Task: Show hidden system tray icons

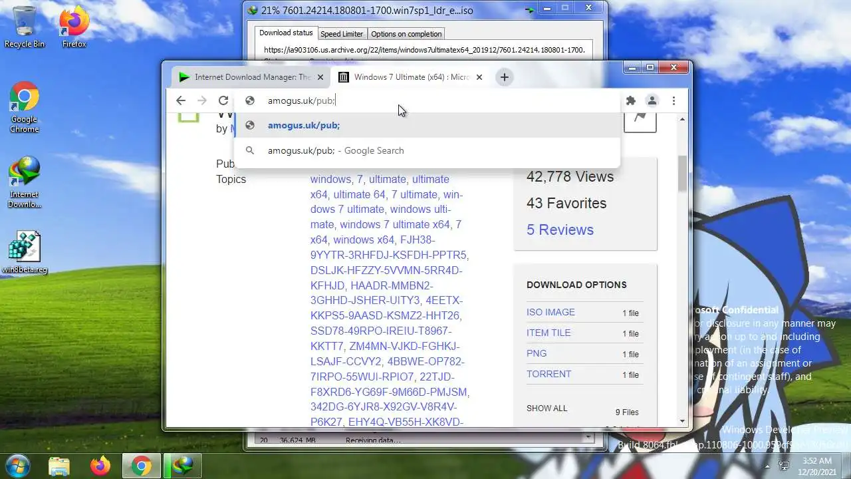Action: point(768,466)
